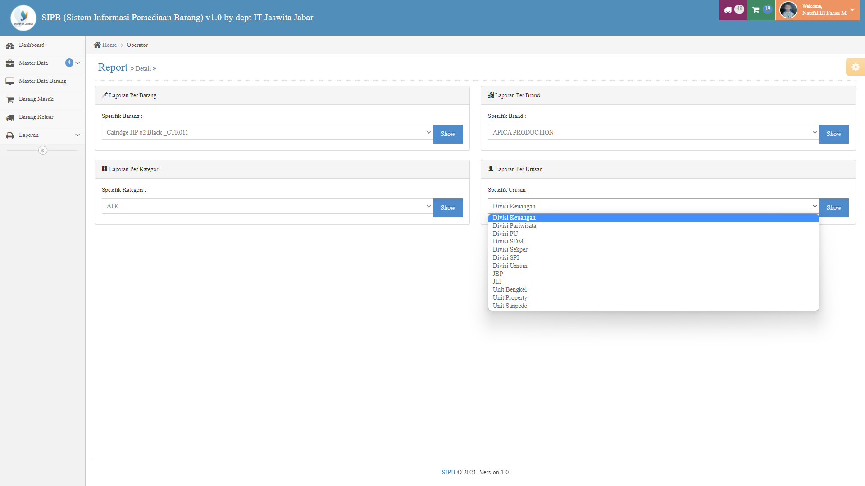The width and height of the screenshot is (865, 486).
Task: Open the orange settings gear panel
Action: 855,67
